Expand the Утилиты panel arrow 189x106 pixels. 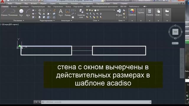click(150, 21)
